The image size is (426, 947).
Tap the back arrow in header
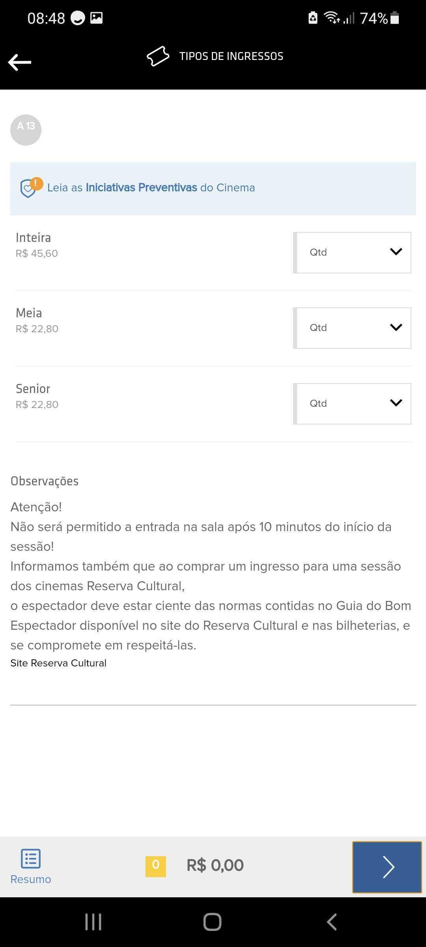pos(20,62)
